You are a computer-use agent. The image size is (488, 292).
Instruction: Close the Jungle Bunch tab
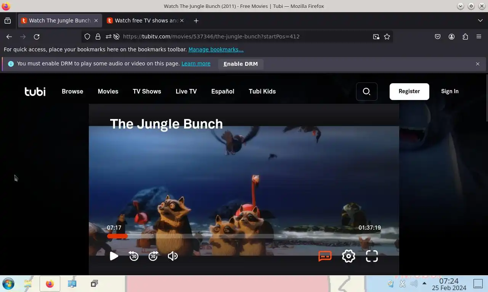click(x=96, y=21)
